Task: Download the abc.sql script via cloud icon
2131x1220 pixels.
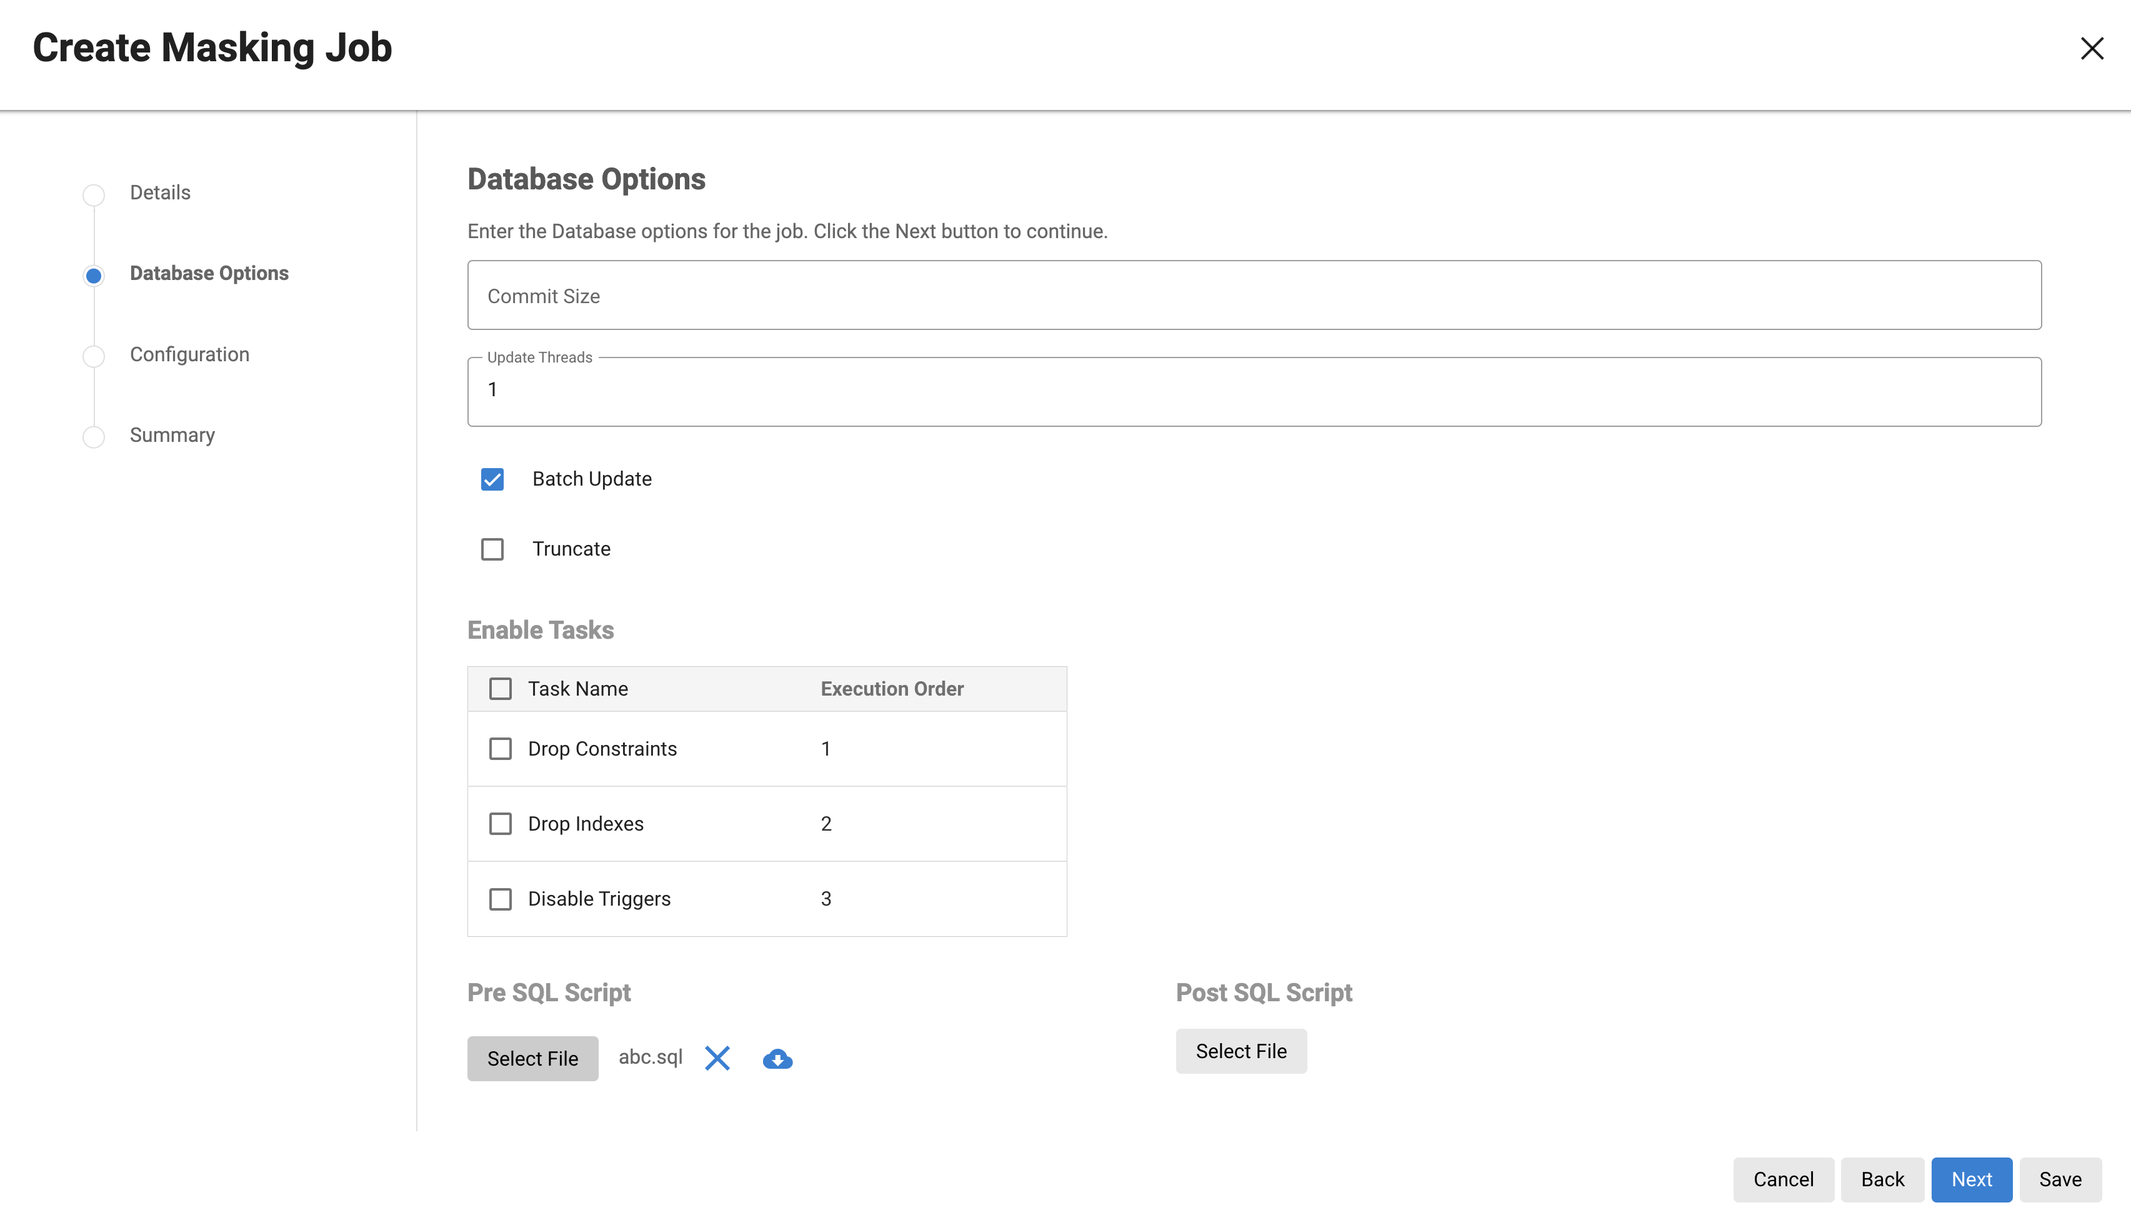Action: [777, 1059]
